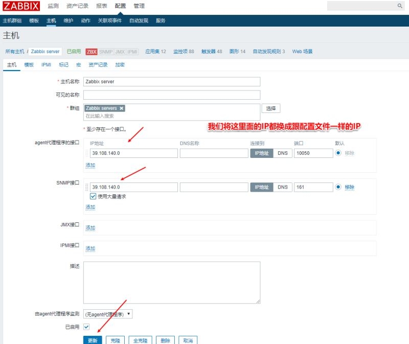The image size is (409, 344).
Task: Switch to the 模板 tab
Action: (x=29, y=65)
